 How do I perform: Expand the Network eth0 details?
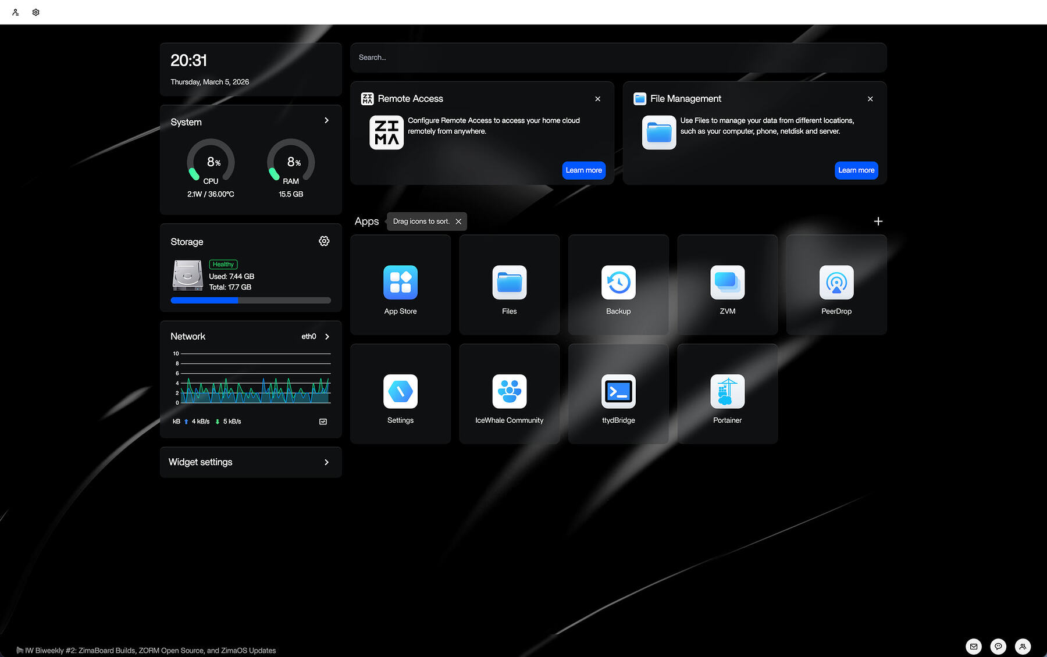(x=326, y=336)
